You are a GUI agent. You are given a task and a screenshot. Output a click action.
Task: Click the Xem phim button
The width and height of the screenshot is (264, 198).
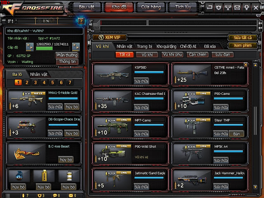(243, 45)
